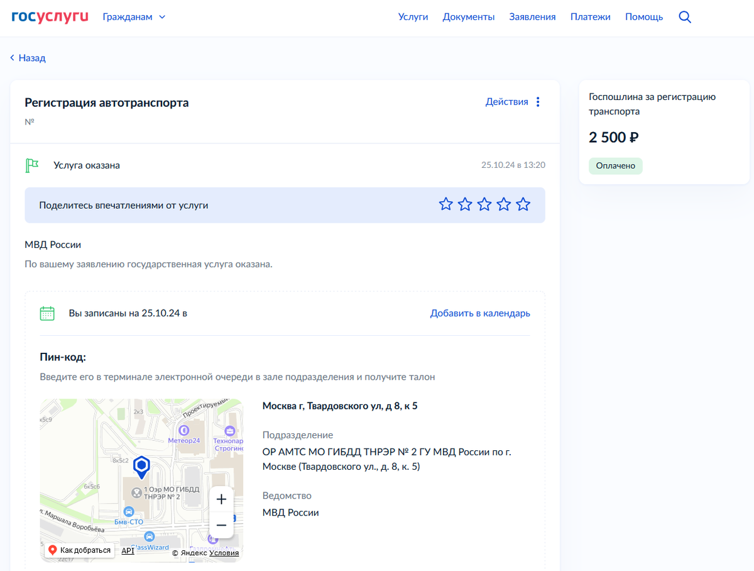Viewport: 754px width, 571px height.
Task: Open the Документы menu
Action: [x=468, y=17]
